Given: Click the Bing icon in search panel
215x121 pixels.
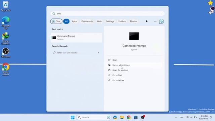Looking at the screenshot, I should pyautogui.click(x=161, y=21).
